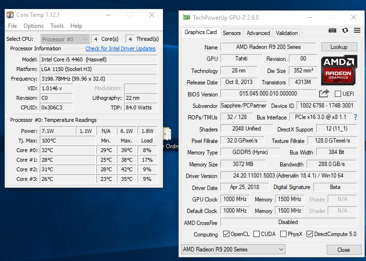This screenshot has height=261, width=366.
Task: Click the Technology value 28 nm
Action: (239, 70)
